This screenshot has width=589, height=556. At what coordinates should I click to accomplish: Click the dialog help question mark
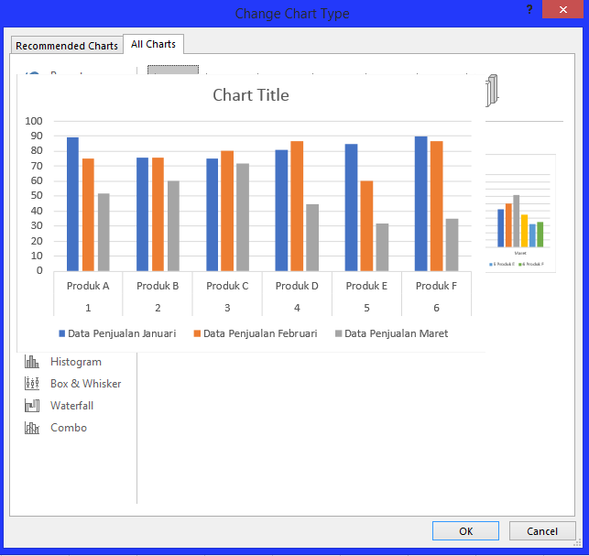click(x=529, y=9)
